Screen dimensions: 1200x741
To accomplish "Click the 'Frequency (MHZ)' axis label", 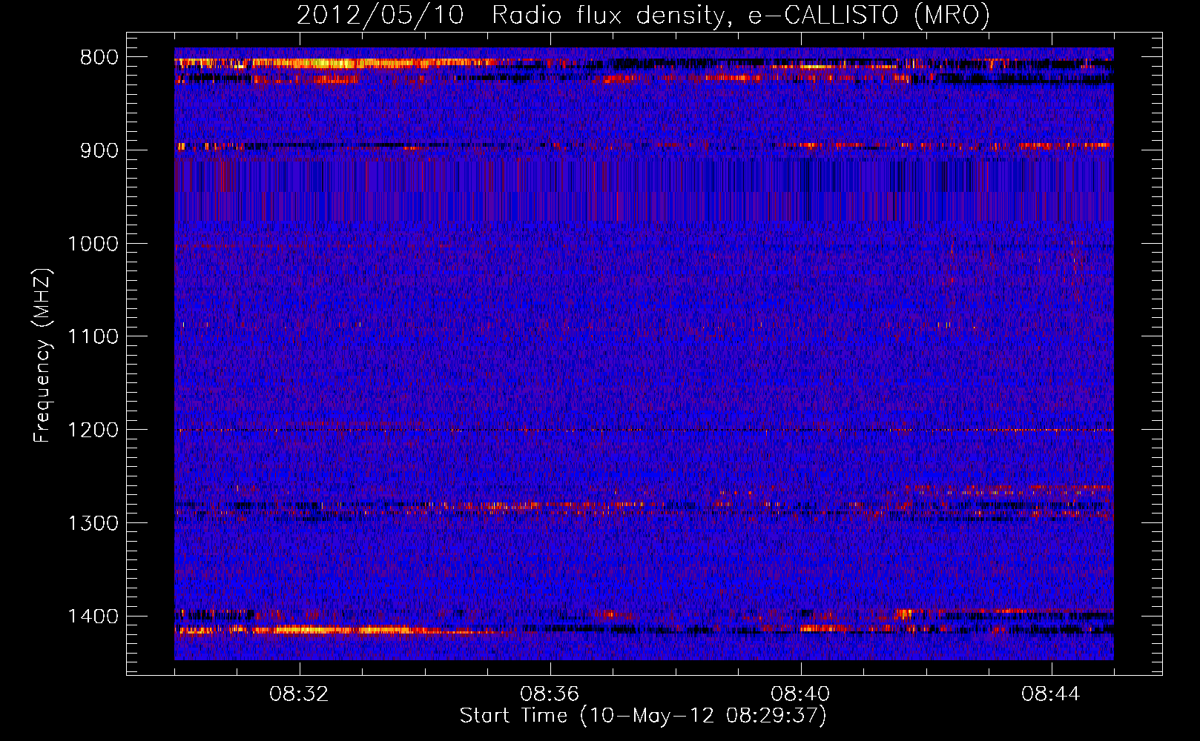I will point(43,355).
